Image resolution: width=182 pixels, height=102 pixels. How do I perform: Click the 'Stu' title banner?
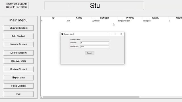[94, 6]
